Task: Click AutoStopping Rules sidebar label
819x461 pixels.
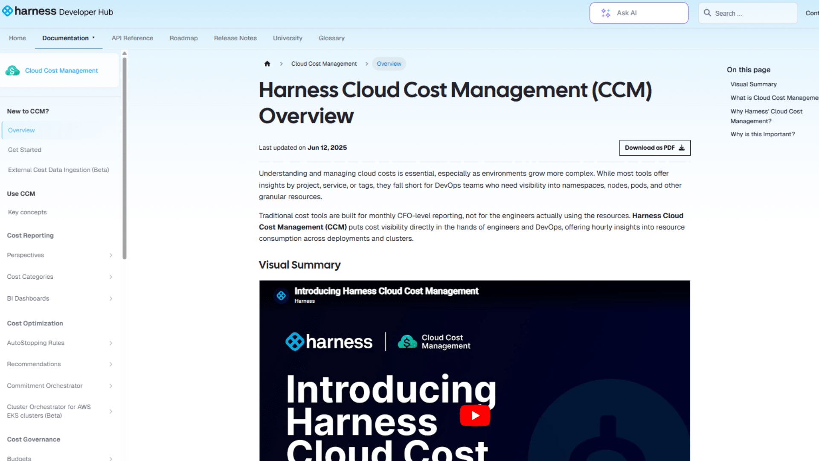Action: (36, 343)
